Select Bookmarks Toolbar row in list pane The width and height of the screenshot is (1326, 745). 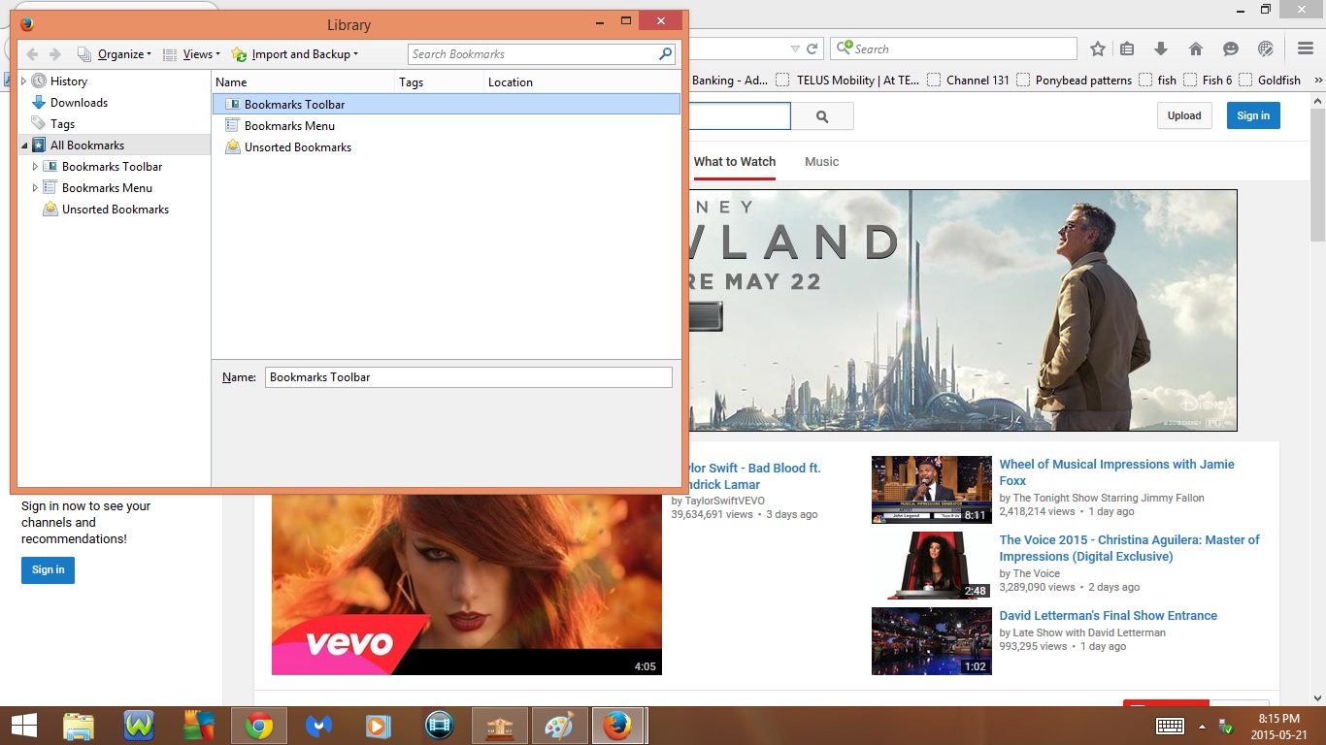point(447,104)
